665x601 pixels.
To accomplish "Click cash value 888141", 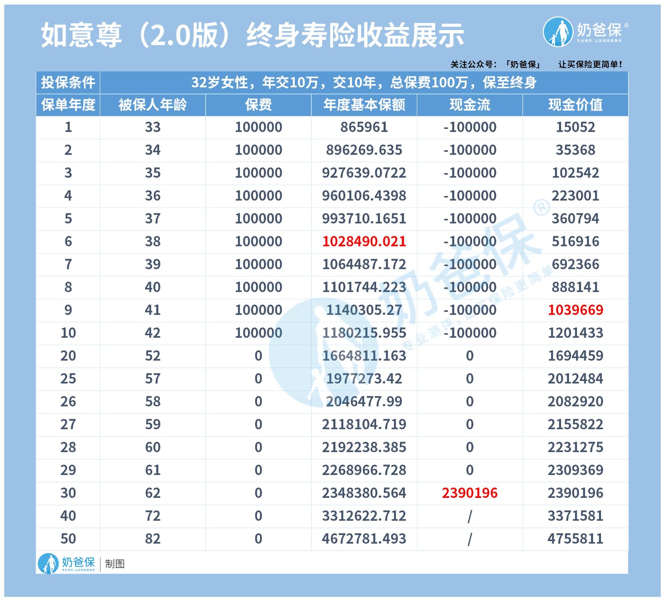I will (x=576, y=287).
